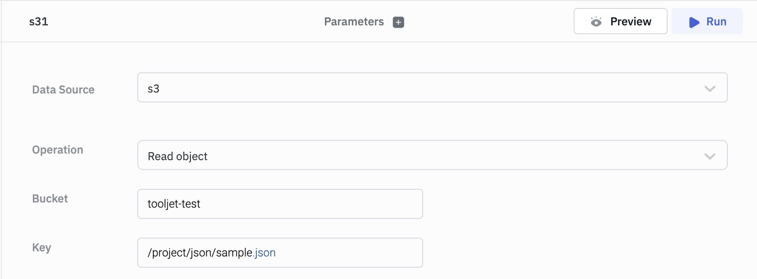Click the Bucket field label
757x279 pixels.
coord(50,199)
